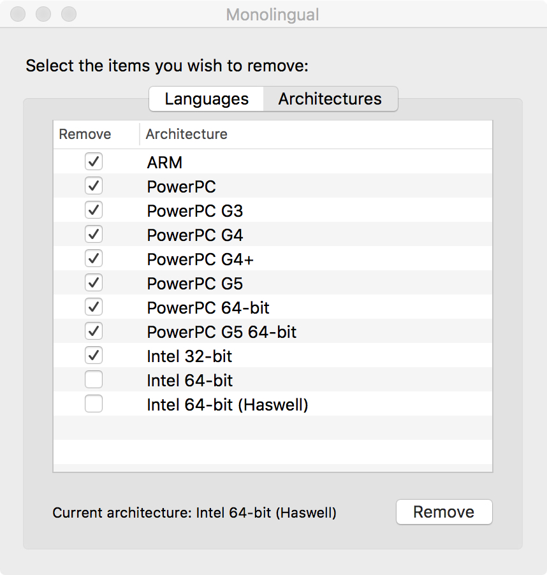The image size is (547, 575).
Task: Uncheck the ARM architecture checkbox
Action: pyautogui.click(x=94, y=162)
